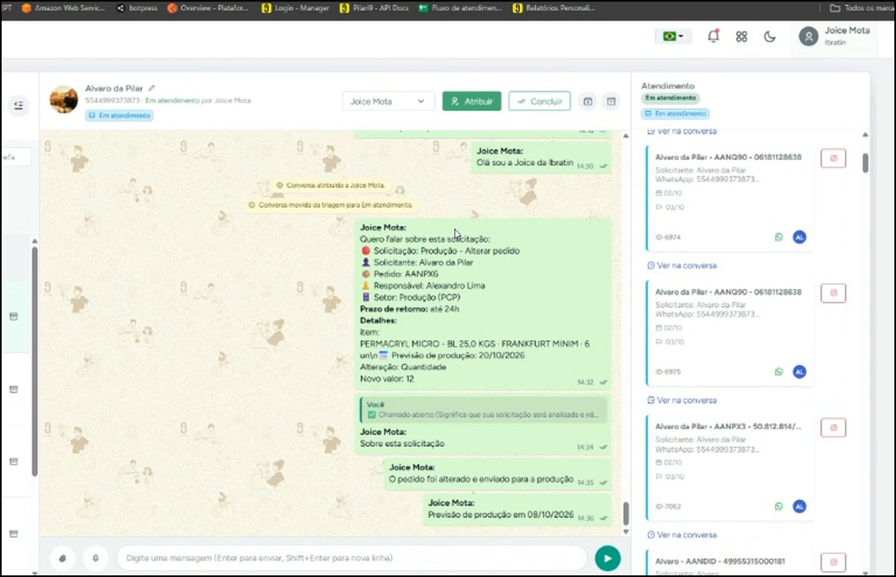
Task: Open red icon on Alvaro - AANDID card
Action: coord(833,562)
